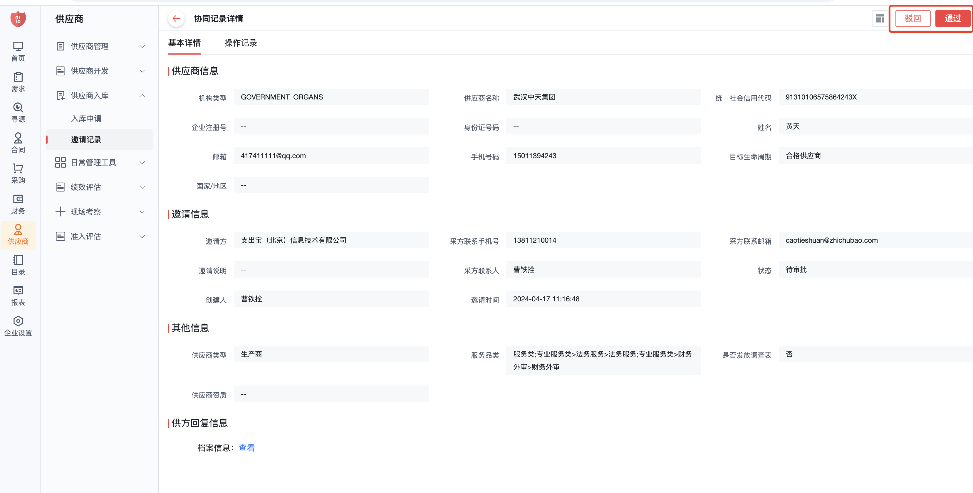Open the 入库申请 submenu item

click(x=86, y=119)
